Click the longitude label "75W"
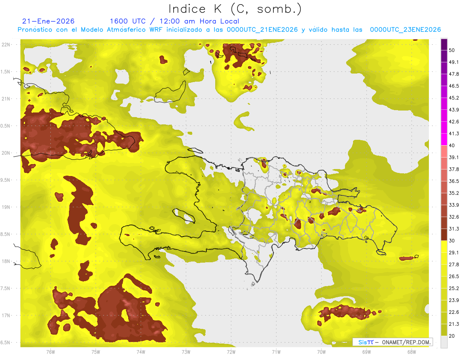The height and width of the screenshot is (357, 462). [95, 352]
